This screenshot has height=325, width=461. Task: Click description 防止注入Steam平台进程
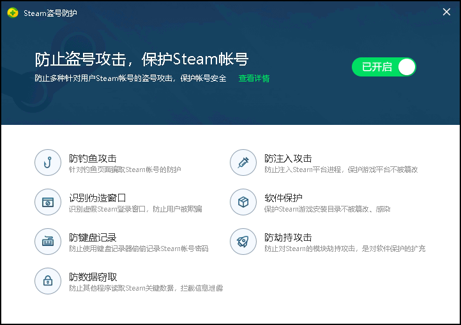tap(303, 170)
